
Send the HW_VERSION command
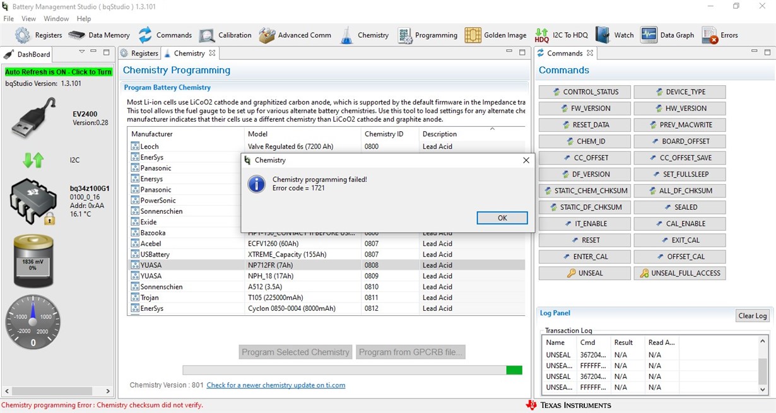coord(679,108)
